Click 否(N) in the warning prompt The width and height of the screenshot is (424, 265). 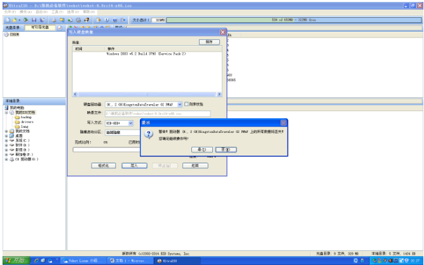pyautogui.click(x=226, y=149)
